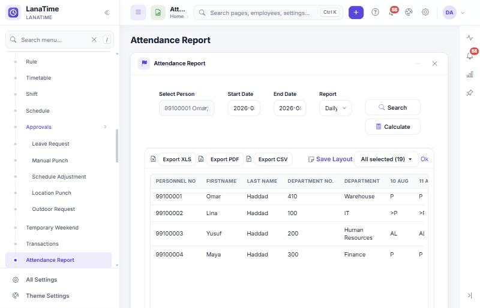This screenshot has height=308, width=480.
Task: Click the XLS file icon
Action: (154, 159)
